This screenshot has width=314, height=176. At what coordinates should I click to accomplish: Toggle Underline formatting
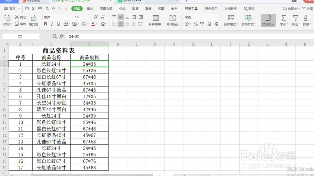point(58,24)
